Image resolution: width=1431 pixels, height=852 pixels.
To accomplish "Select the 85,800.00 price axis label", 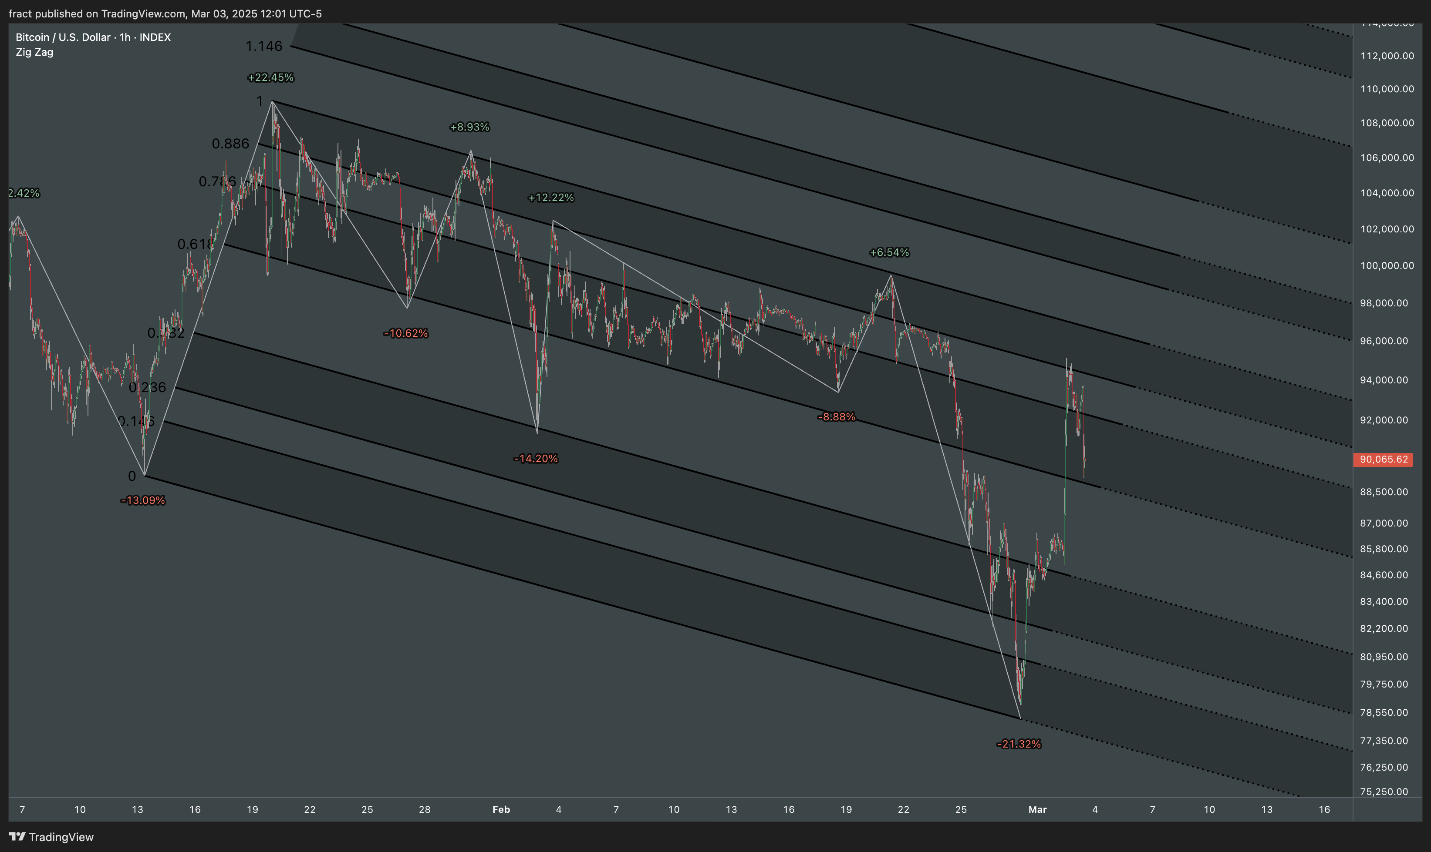I will coord(1384,549).
